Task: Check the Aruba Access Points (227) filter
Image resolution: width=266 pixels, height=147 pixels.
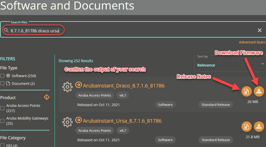Action: click(x=2, y=108)
